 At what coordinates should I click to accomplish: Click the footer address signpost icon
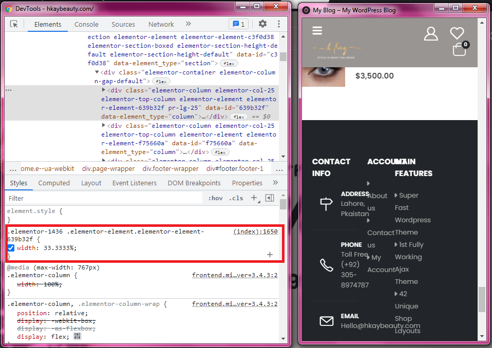click(x=326, y=204)
